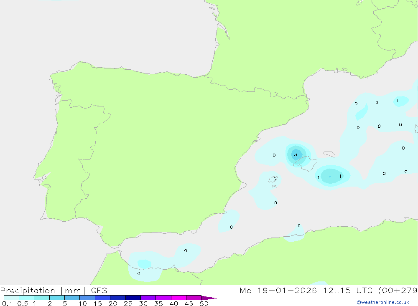Click the 25–30 mm dark navy swatch
The width and height of the screenshot is (418, 306).
pyautogui.click(x=133, y=298)
